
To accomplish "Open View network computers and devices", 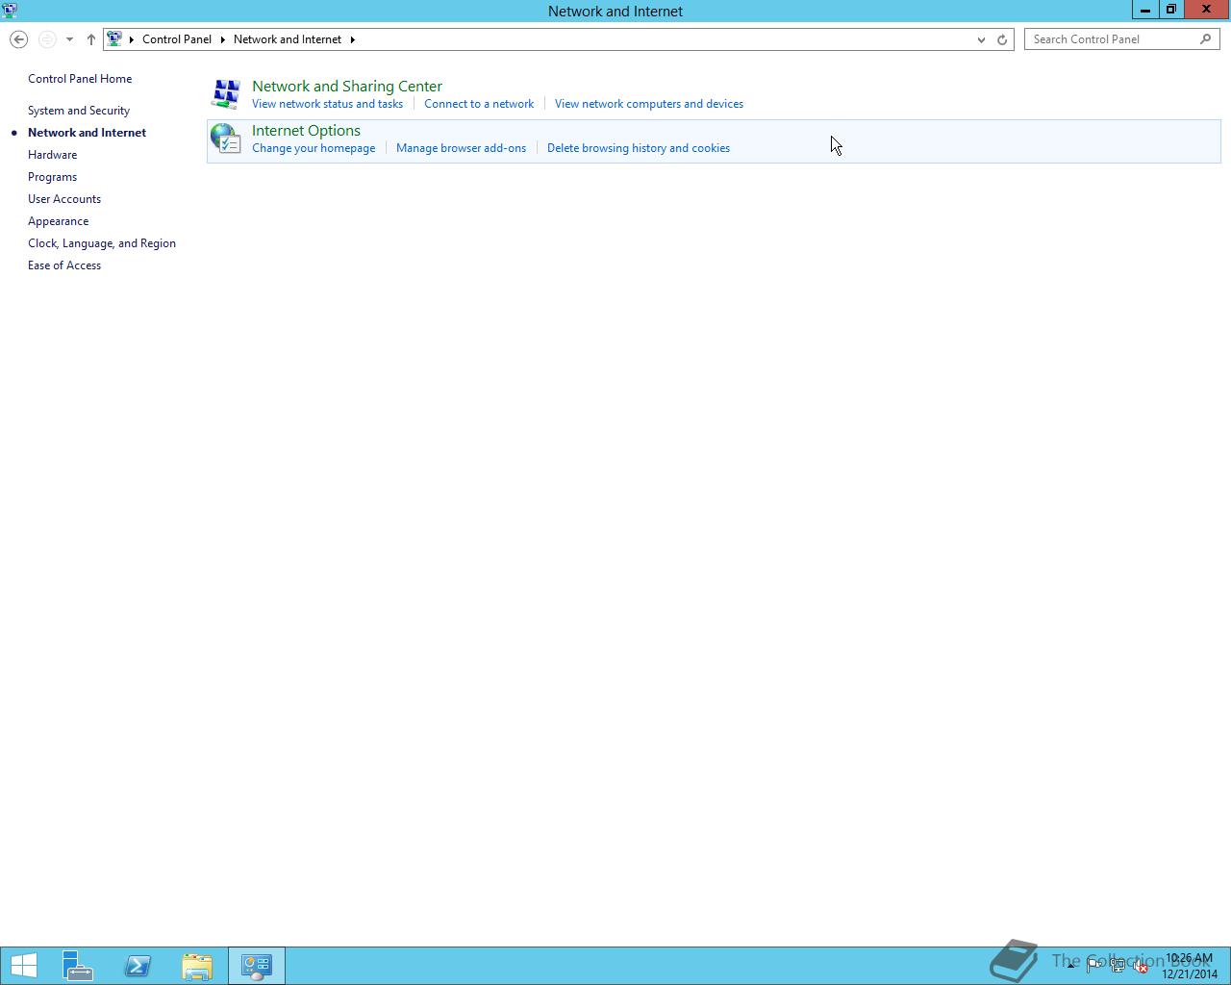I will 649,104.
